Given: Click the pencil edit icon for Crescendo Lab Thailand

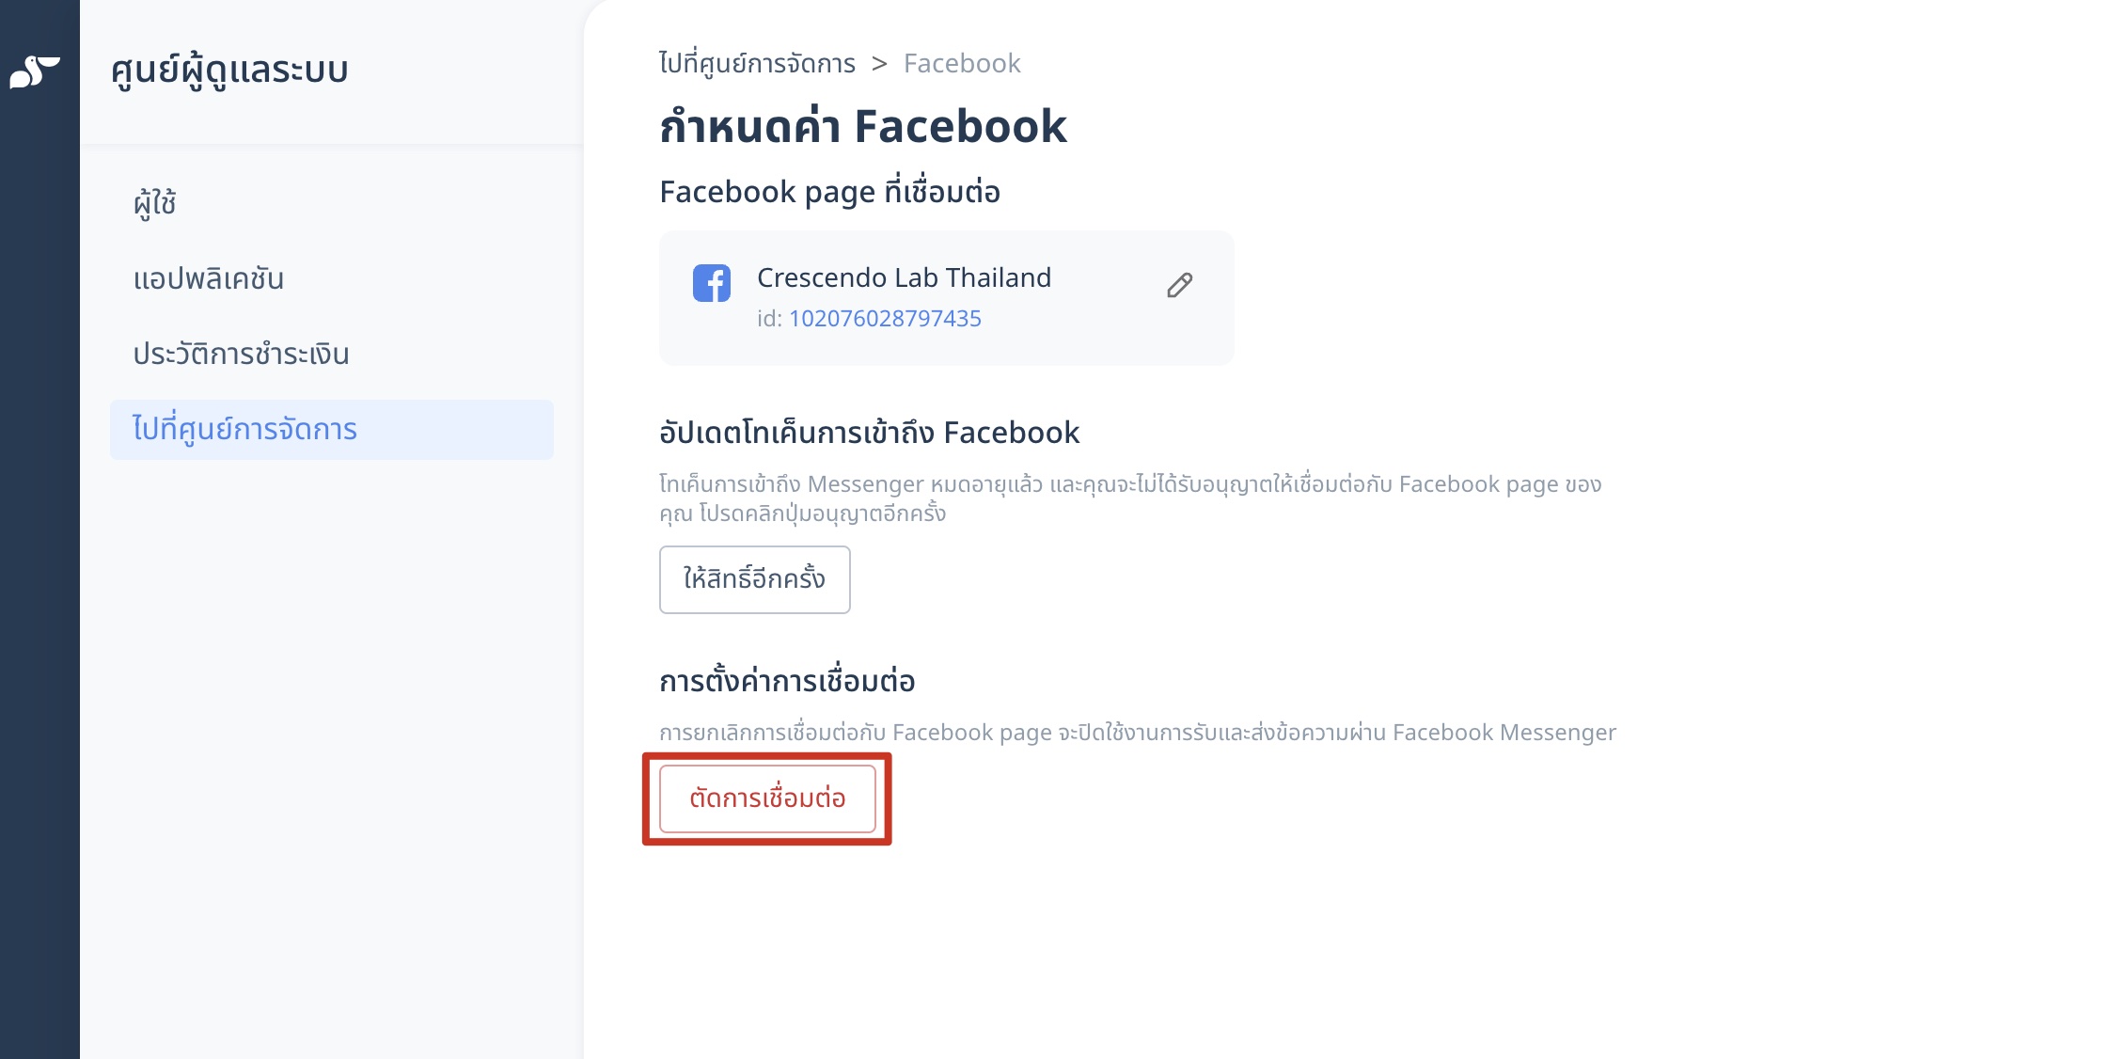Looking at the screenshot, I should click(x=1179, y=285).
